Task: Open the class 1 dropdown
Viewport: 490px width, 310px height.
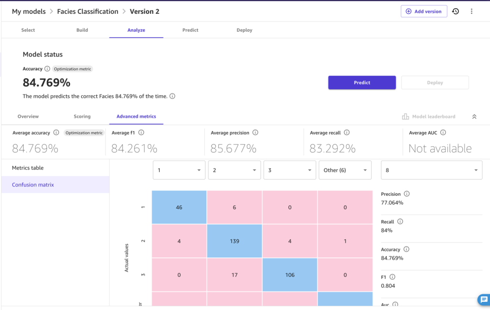Action: [179, 170]
